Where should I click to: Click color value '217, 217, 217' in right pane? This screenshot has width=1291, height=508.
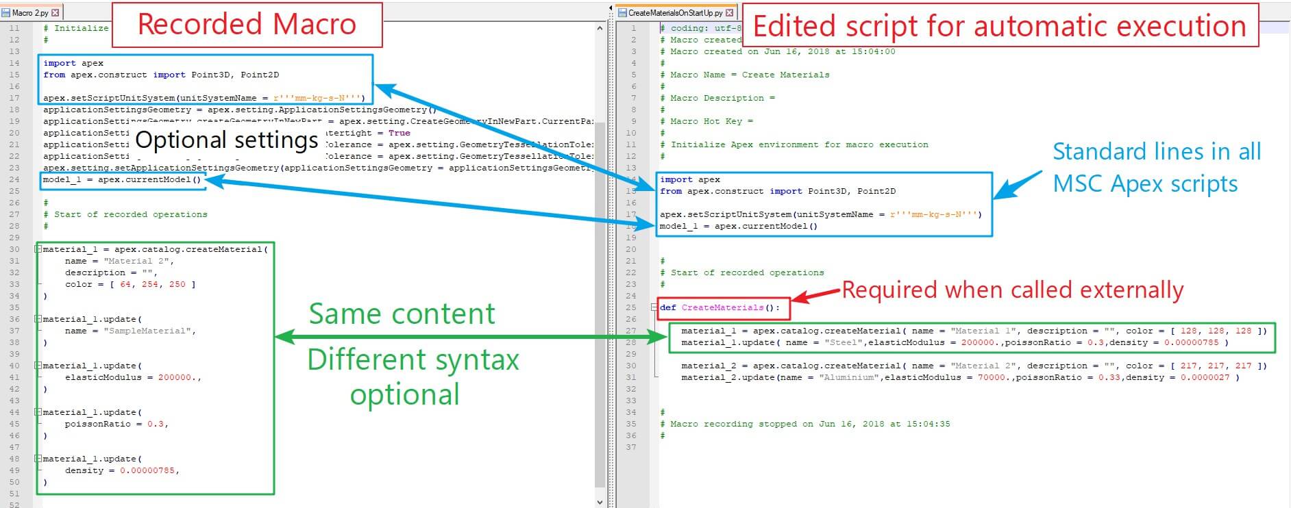click(x=1216, y=366)
